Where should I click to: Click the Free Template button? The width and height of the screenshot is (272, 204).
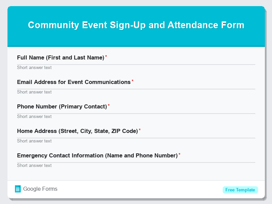coord(240,190)
